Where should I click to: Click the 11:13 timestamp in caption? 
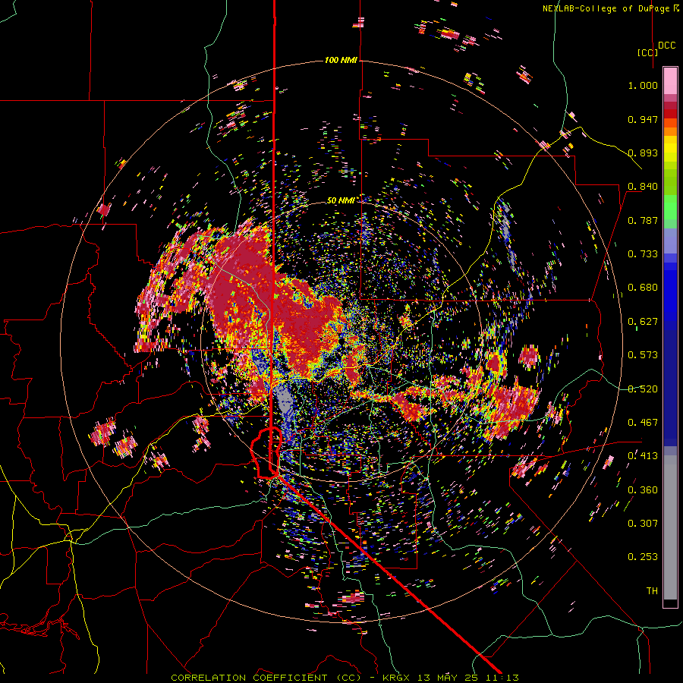coord(501,678)
